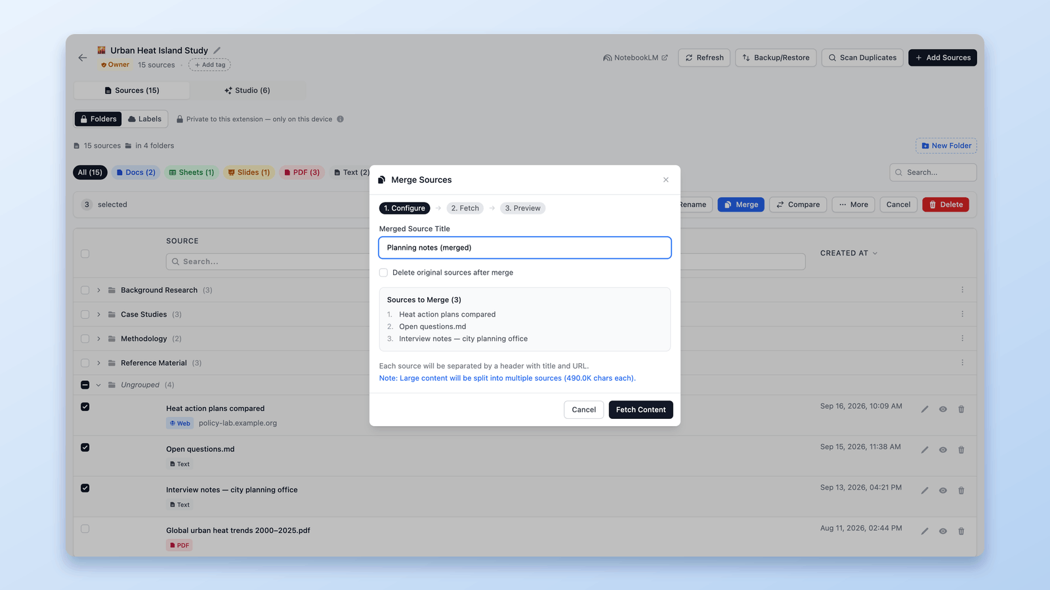Switch to Labels view
The image size is (1050, 590).
(145, 119)
